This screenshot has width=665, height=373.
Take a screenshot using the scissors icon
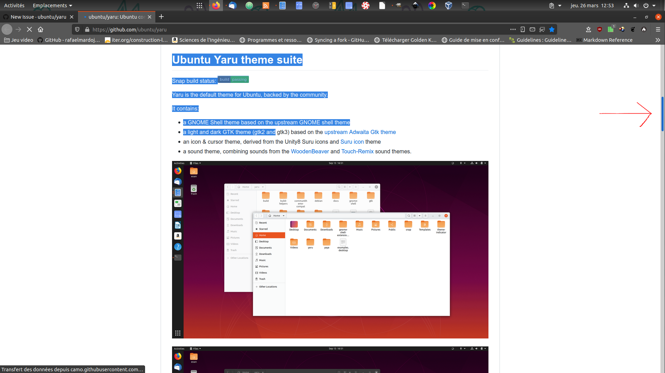[542, 30]
